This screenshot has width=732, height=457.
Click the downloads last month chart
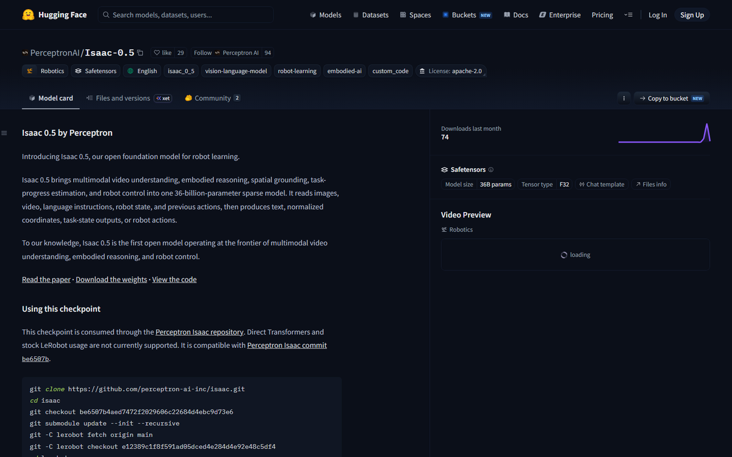[x=664, y=133]
